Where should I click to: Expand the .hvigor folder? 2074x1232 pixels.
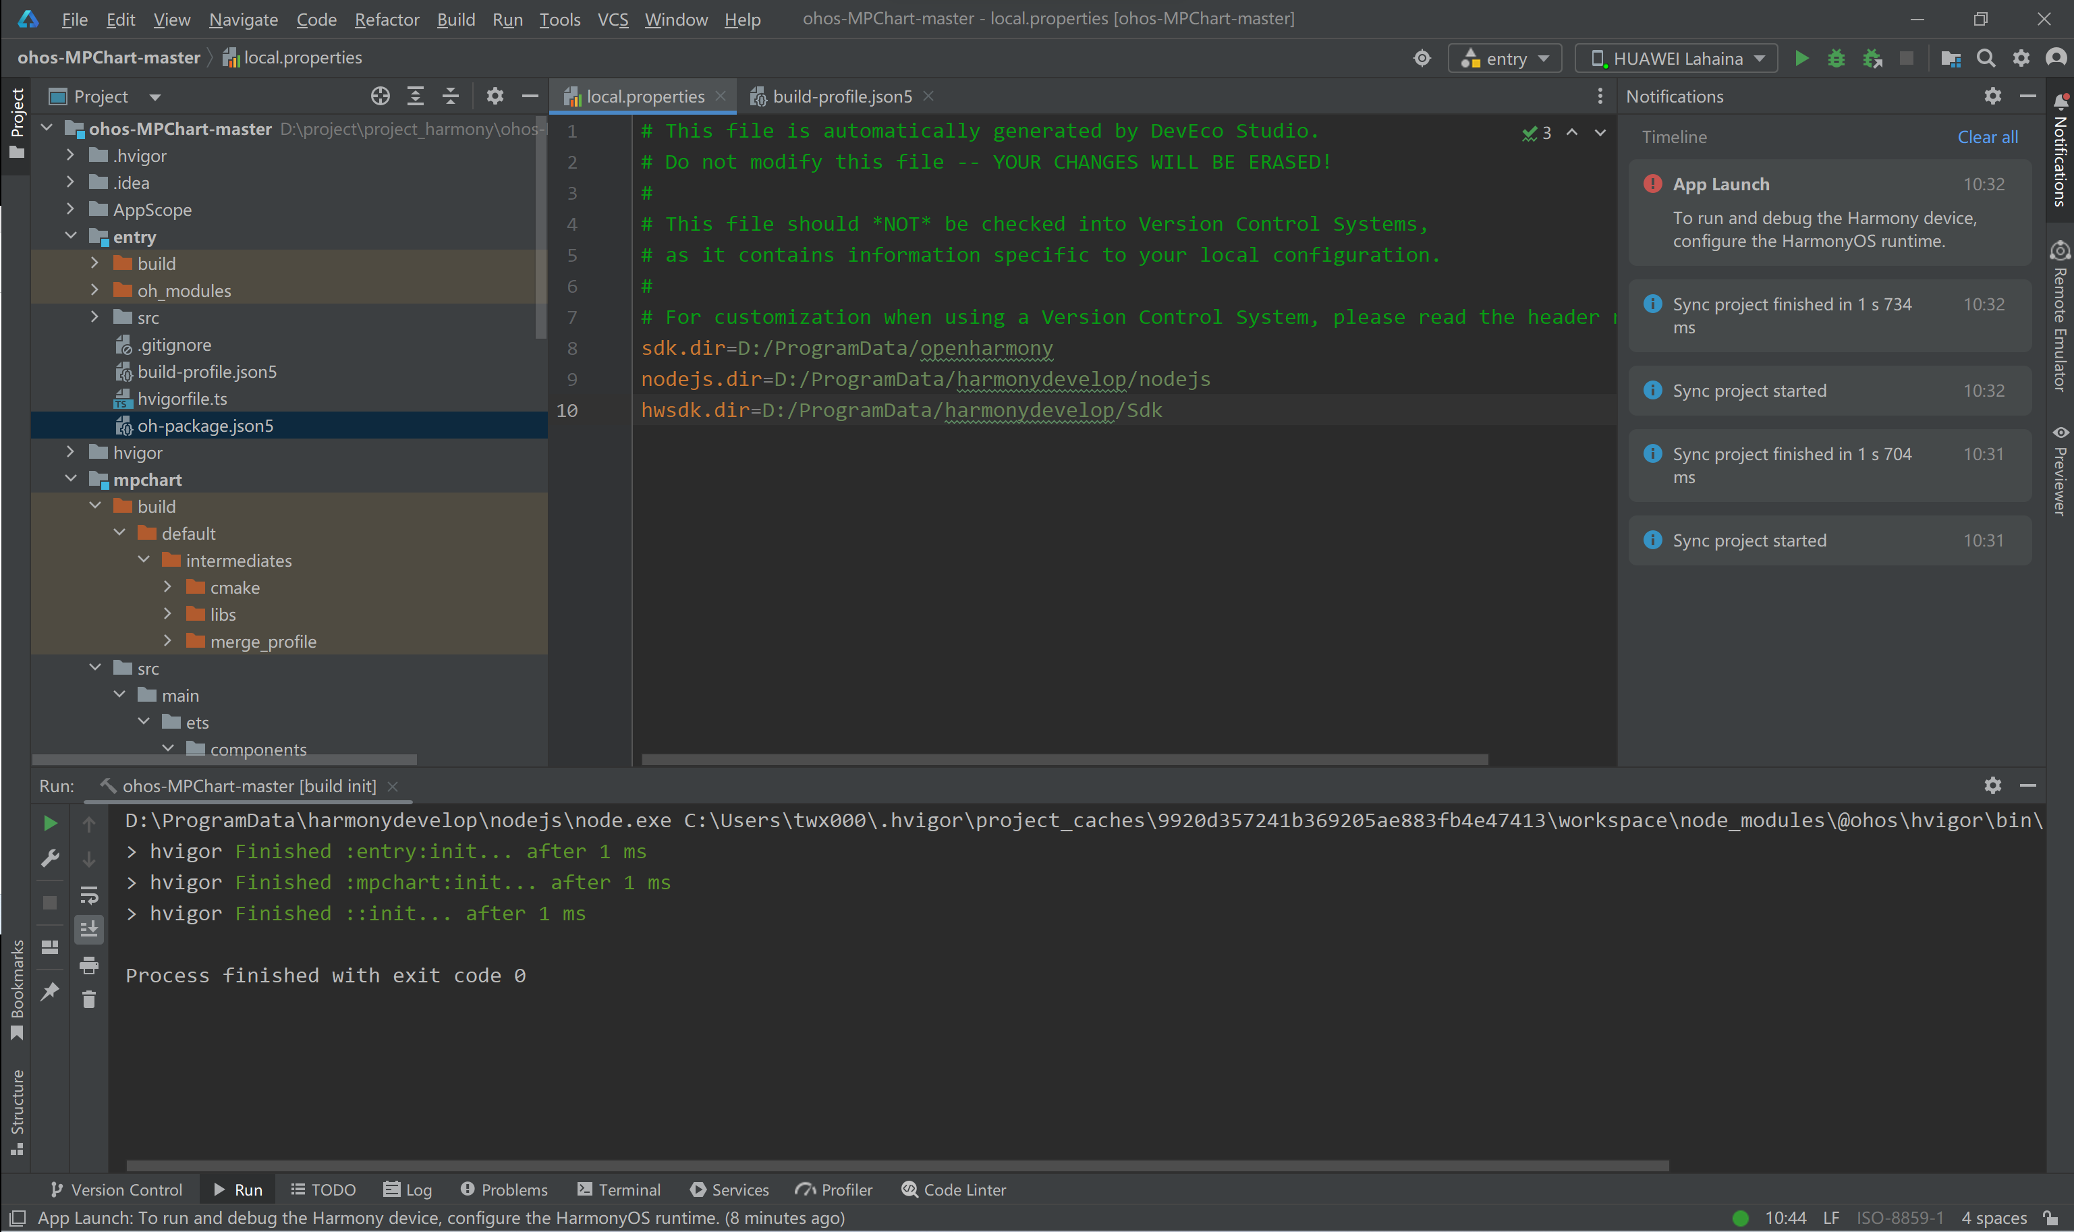coord(71,155)
